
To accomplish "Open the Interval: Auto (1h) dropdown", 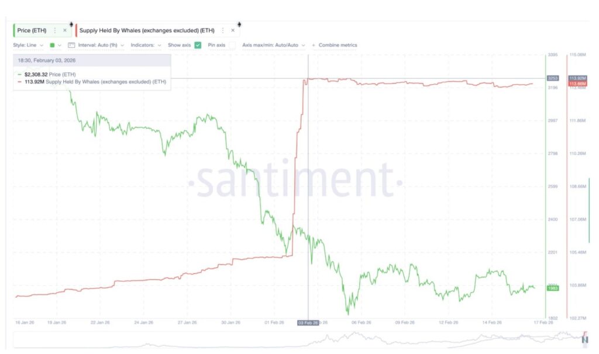I will [x=101, y=45].
